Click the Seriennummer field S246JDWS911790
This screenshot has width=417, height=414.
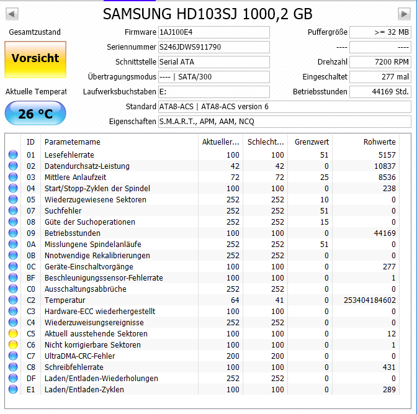pyautogui.click(x=214, y=47)
